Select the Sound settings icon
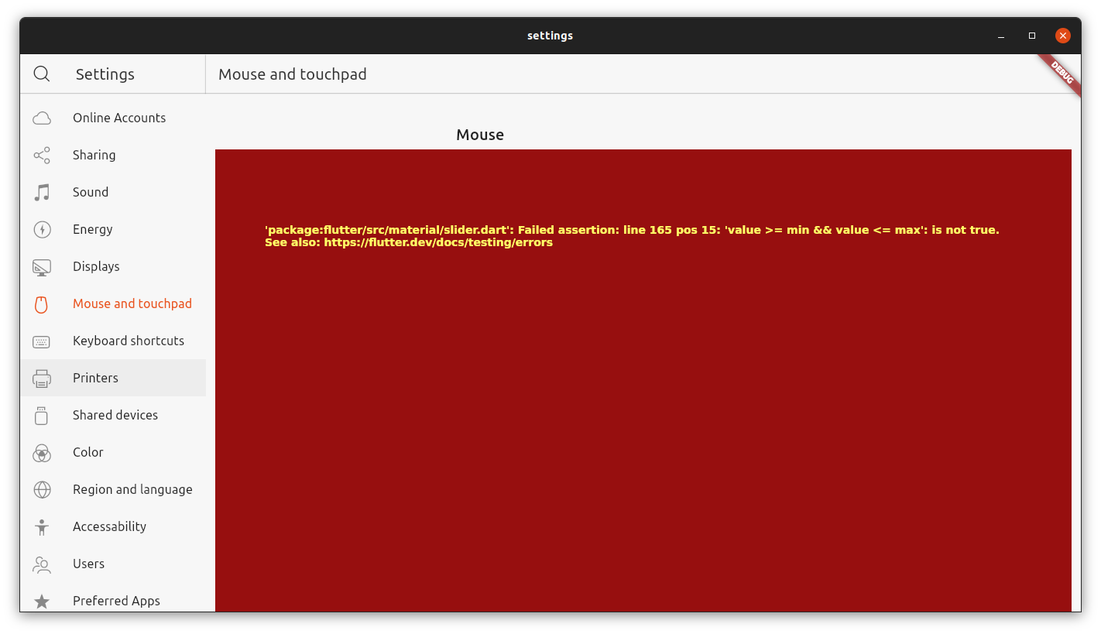This screenshot has height=634, width=1101. click(x=41, y=192)
